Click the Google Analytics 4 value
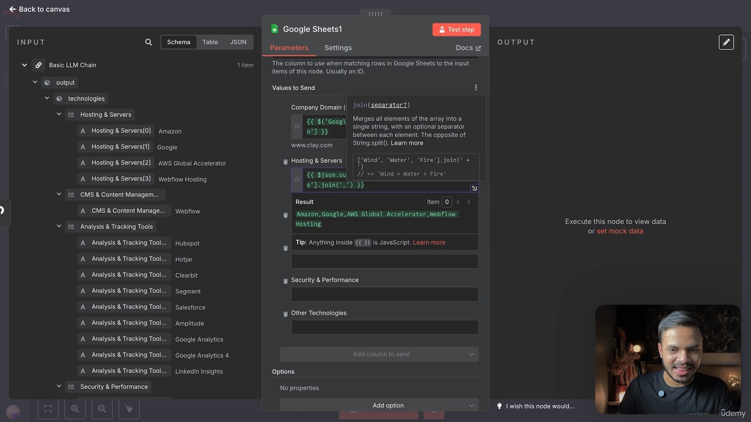The image size is (751, 422). (202, 356)
